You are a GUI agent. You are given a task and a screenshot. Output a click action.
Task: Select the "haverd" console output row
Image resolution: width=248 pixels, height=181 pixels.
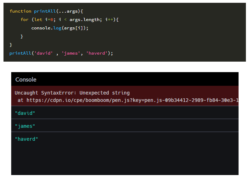125,139
